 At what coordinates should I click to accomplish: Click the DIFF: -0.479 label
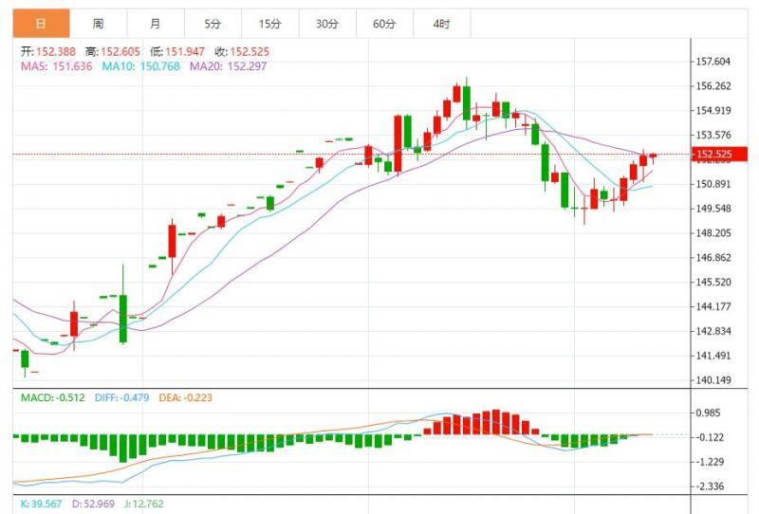[x=124, y=398]
